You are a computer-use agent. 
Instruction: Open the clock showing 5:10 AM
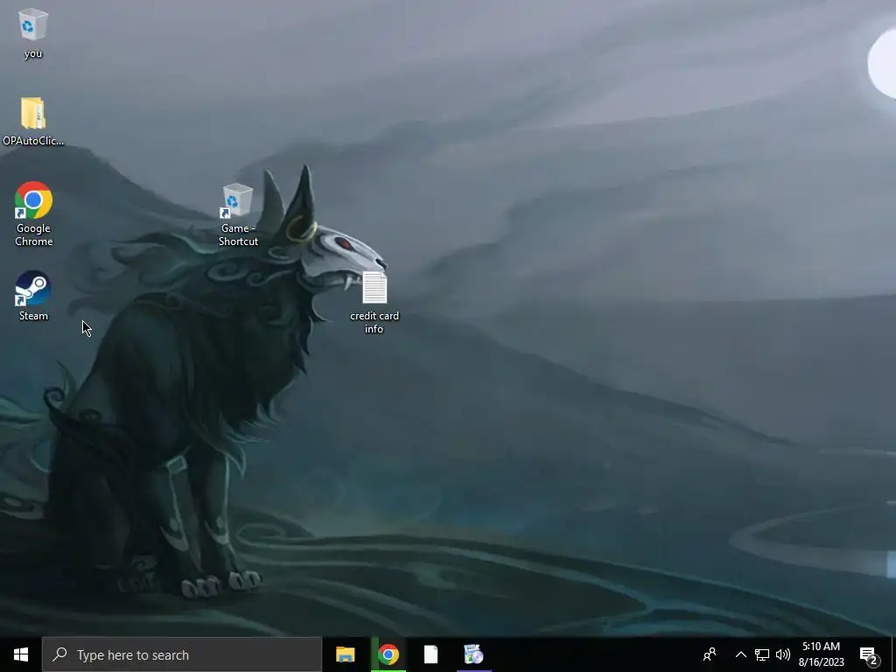click(821, 654)
